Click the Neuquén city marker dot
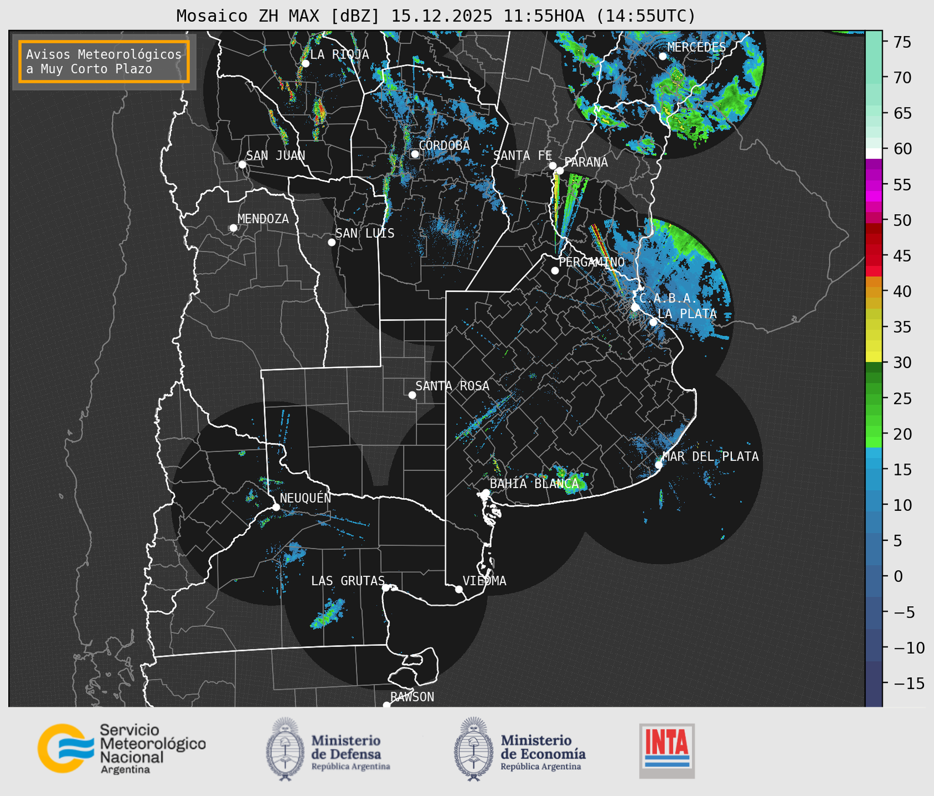Screen dimensions: 934x796 (276, 507)
